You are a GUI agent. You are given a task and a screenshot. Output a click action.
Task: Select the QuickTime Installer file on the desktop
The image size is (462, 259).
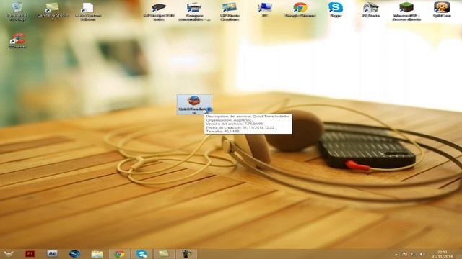click(194, 104)
